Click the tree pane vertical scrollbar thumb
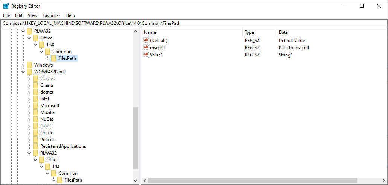The width and height of the screenshot is (388, 185). pyautogui.click(x=135, y=138)
